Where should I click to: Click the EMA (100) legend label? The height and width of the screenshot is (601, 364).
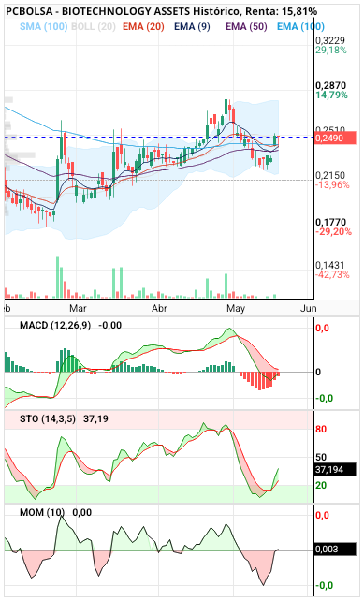(300, 27)
